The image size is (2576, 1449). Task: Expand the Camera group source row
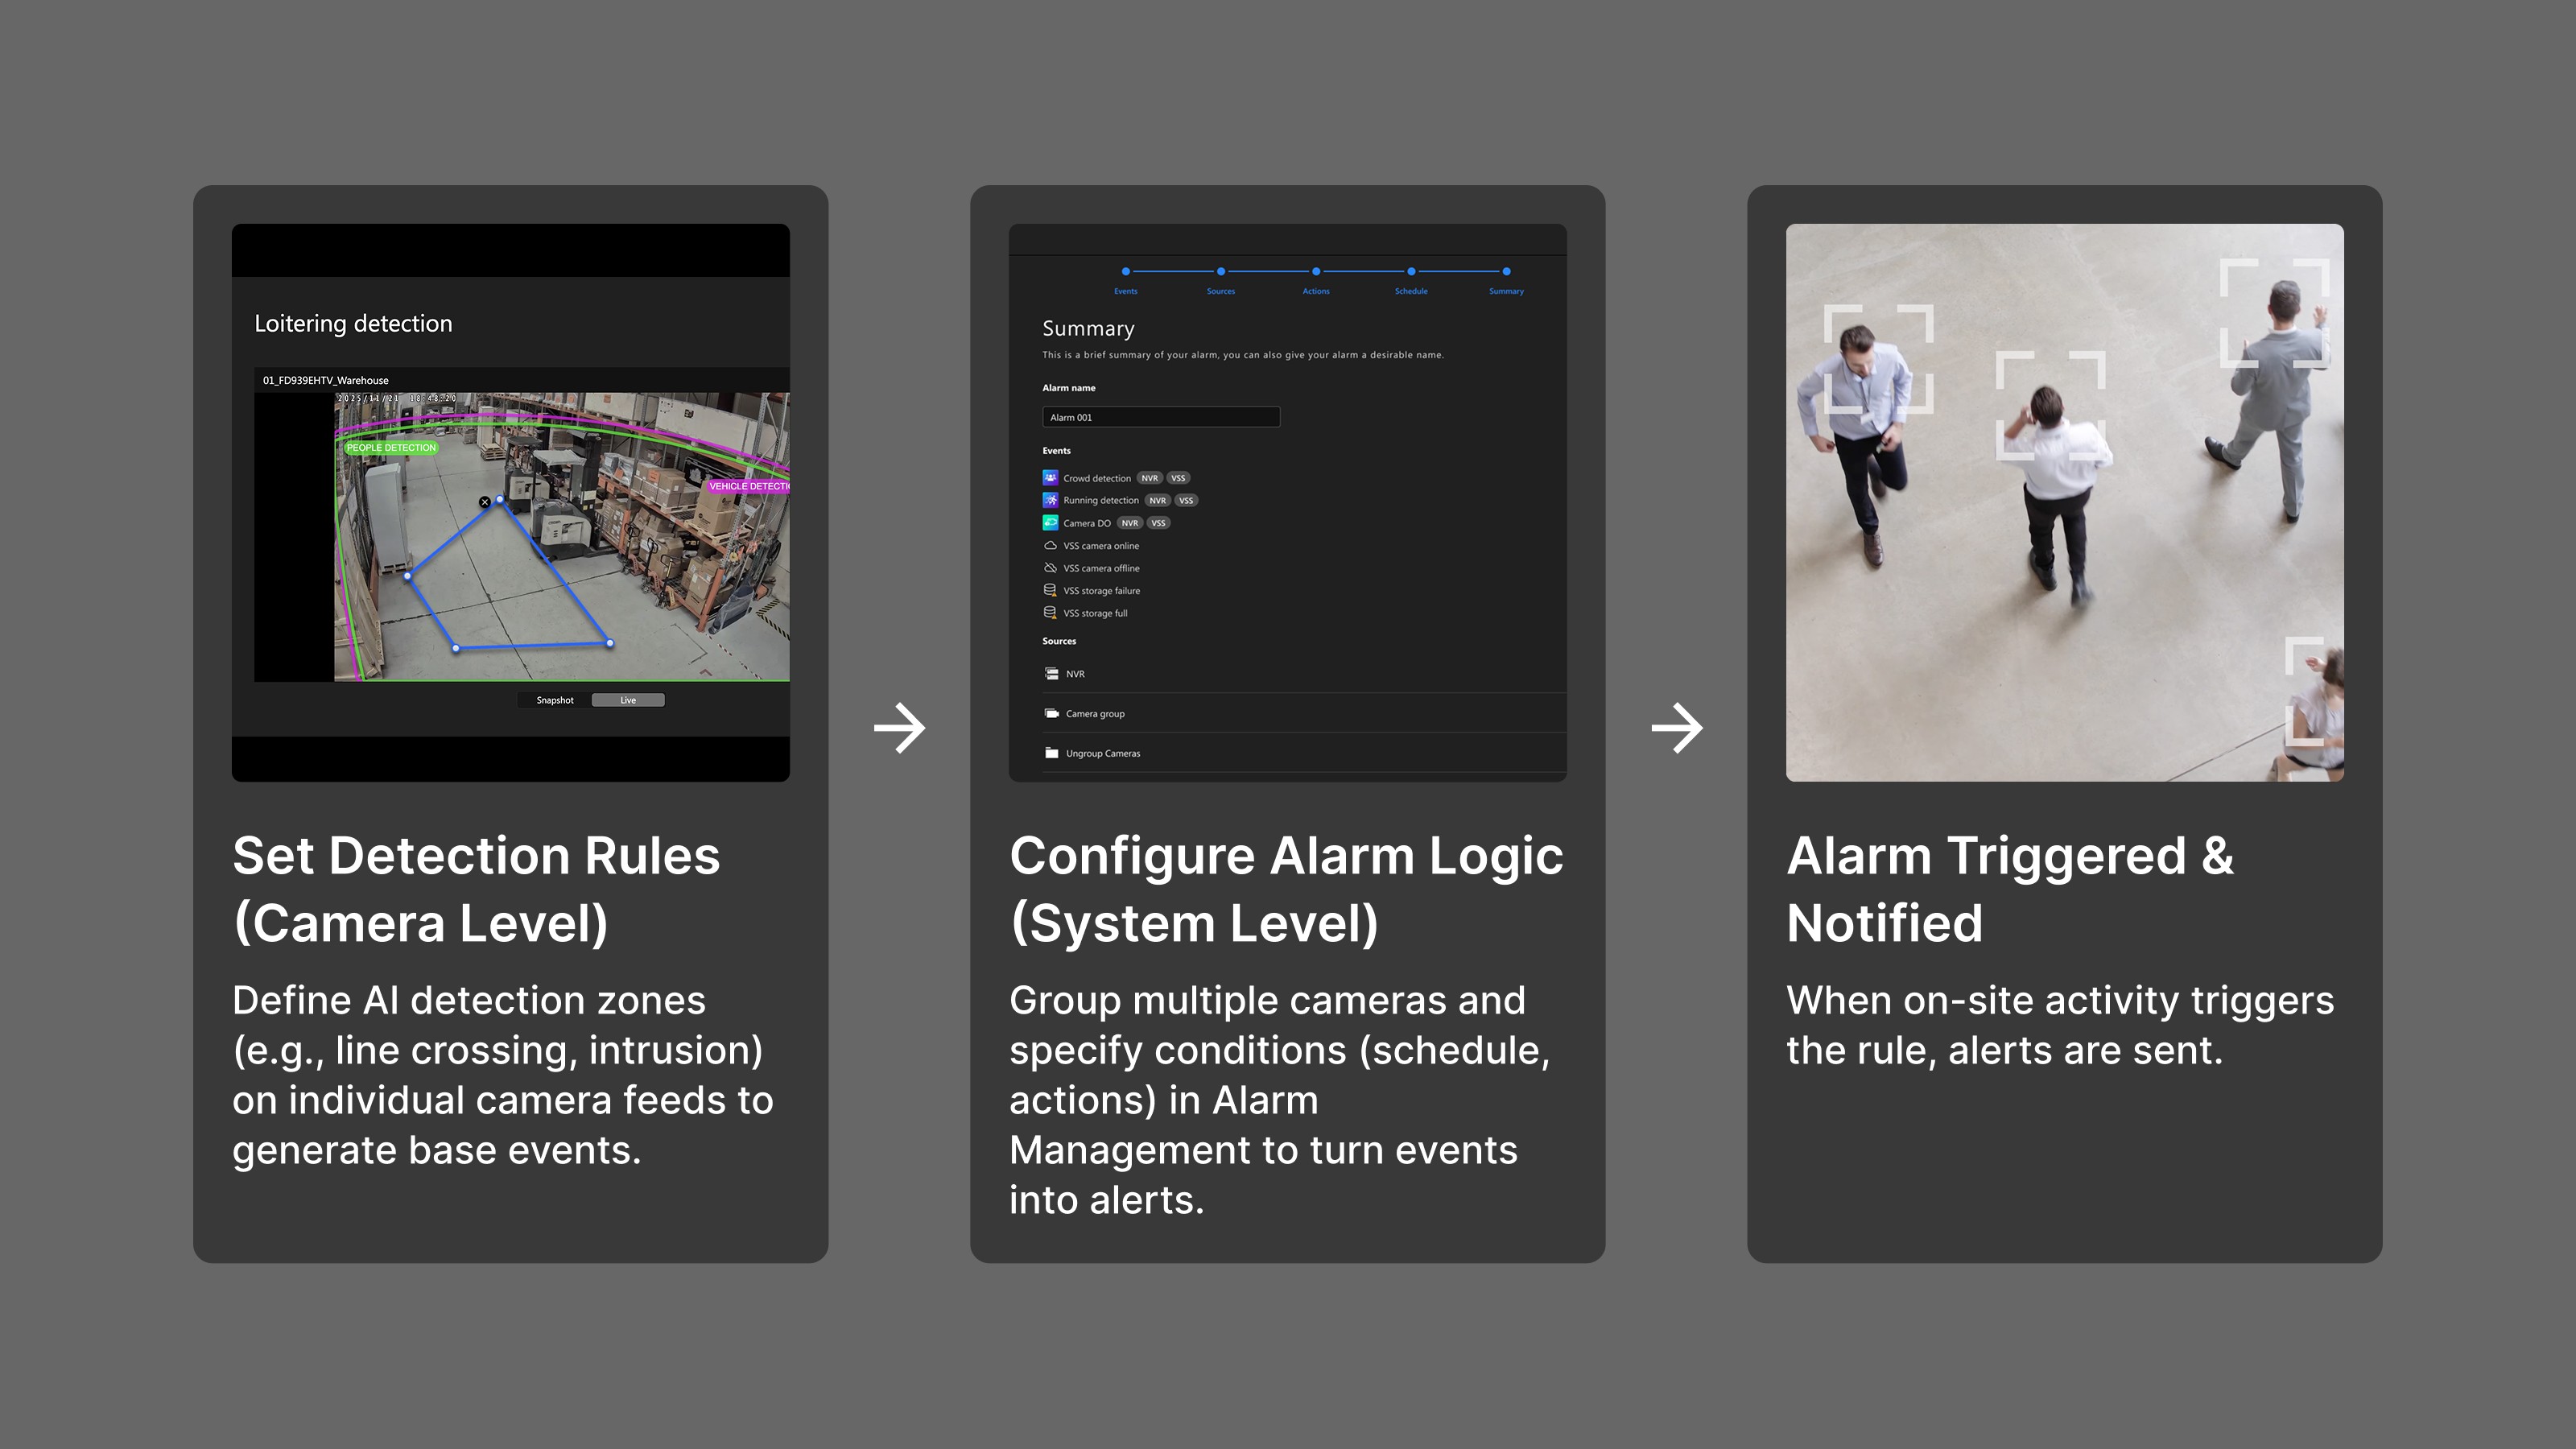coord(1095,714)
